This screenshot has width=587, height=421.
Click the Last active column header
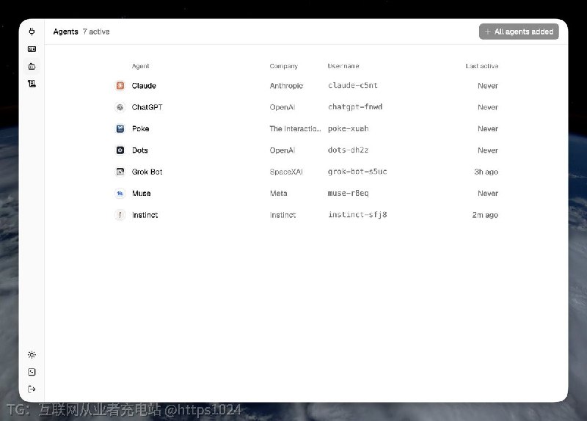(482, 66)
